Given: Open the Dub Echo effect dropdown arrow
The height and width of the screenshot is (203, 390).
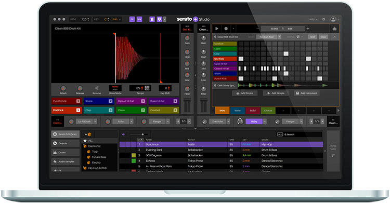Looking at the screenshot, I should [228, 121].
